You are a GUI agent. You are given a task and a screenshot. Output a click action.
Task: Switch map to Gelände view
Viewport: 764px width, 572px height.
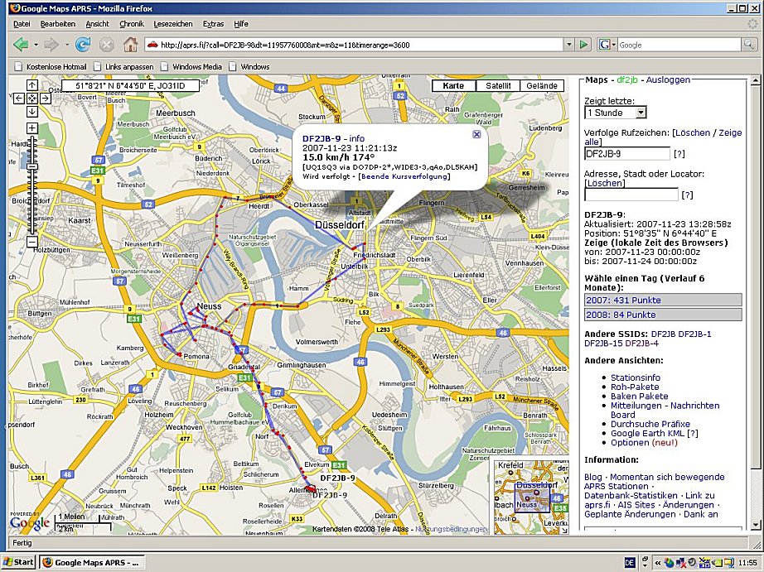click(542, 86)
